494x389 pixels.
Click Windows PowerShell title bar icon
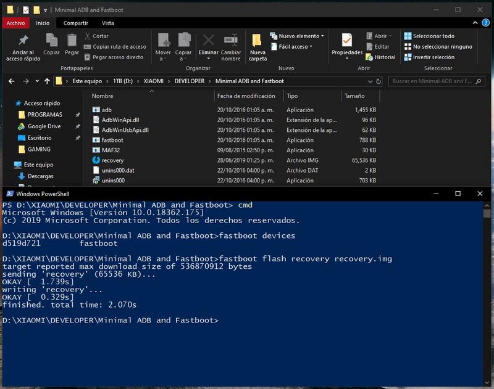10,194
